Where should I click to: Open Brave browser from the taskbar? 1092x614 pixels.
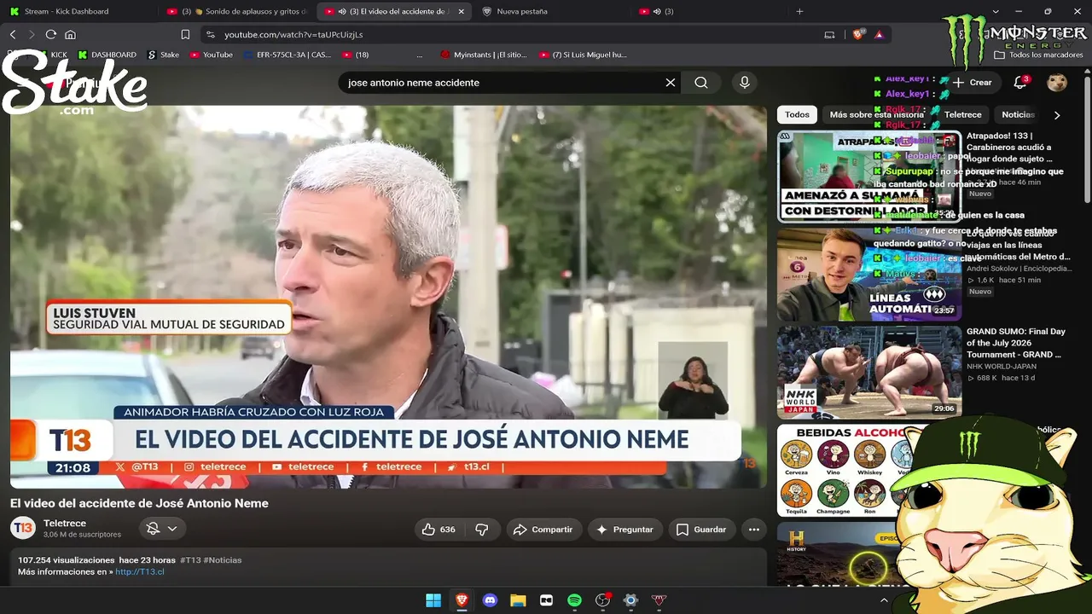(x=462, y=600)
